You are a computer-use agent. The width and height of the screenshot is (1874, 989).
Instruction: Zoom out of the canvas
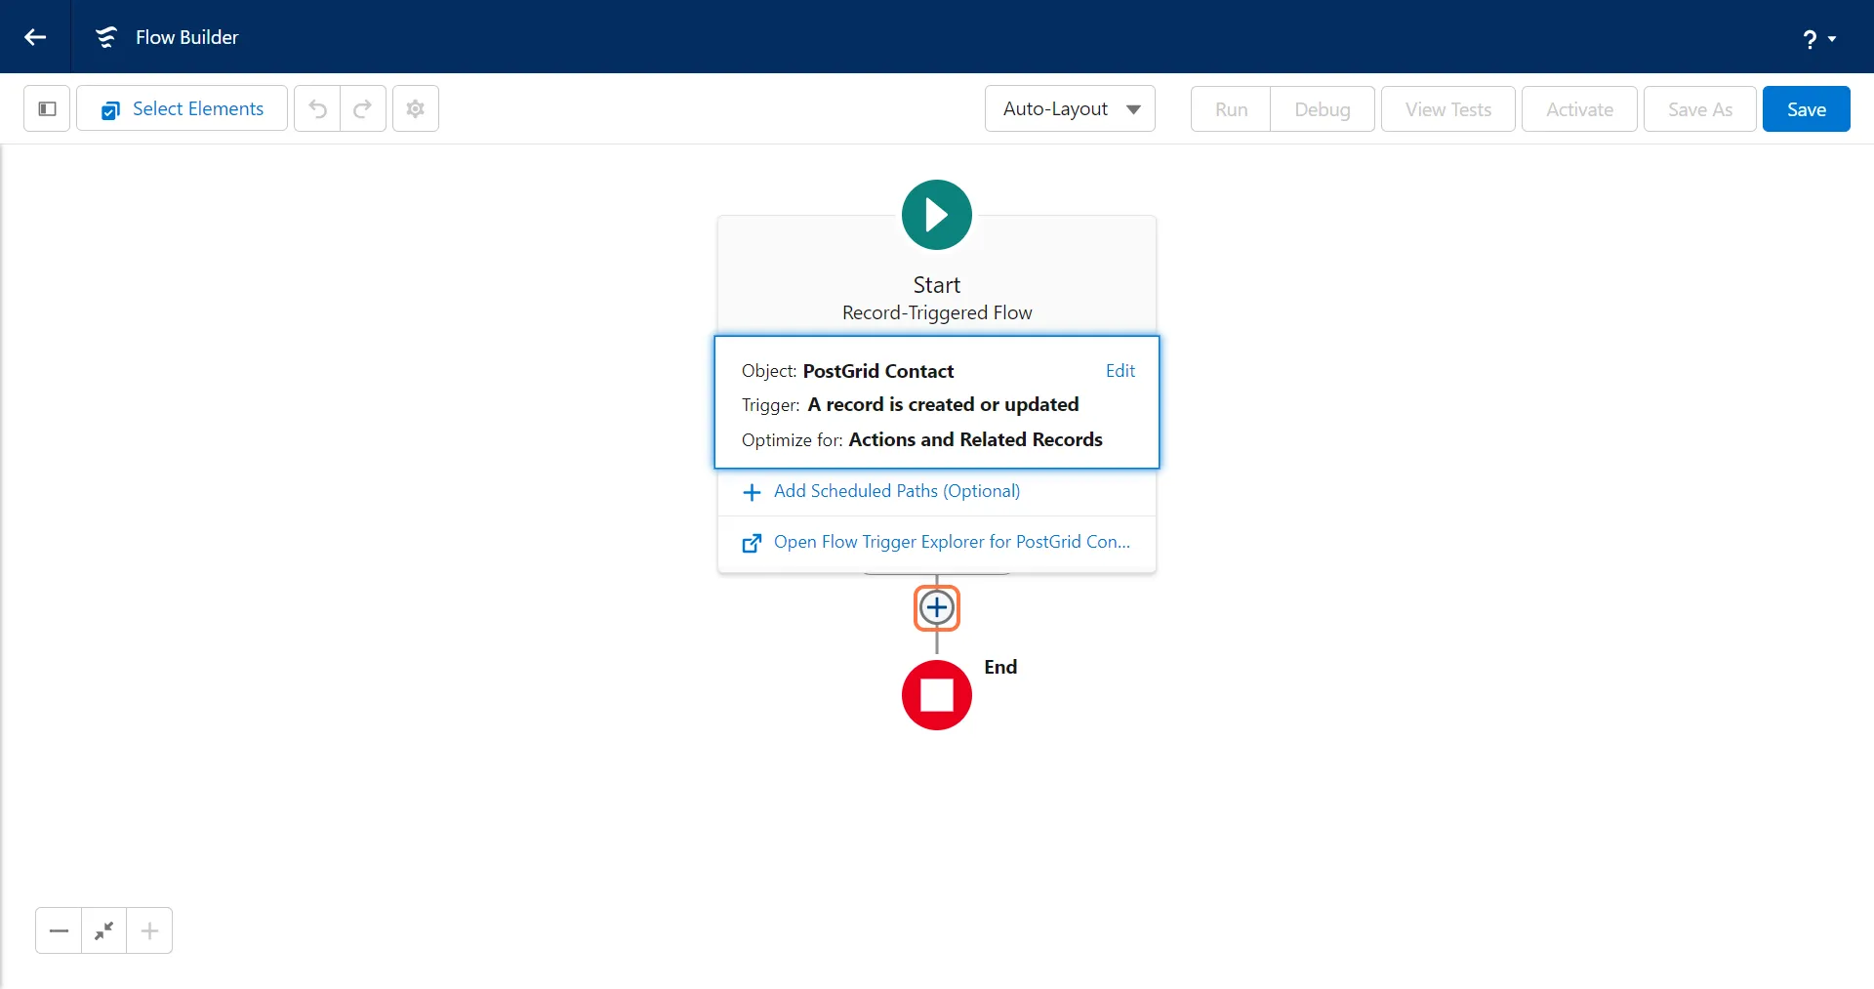[59, 930]
